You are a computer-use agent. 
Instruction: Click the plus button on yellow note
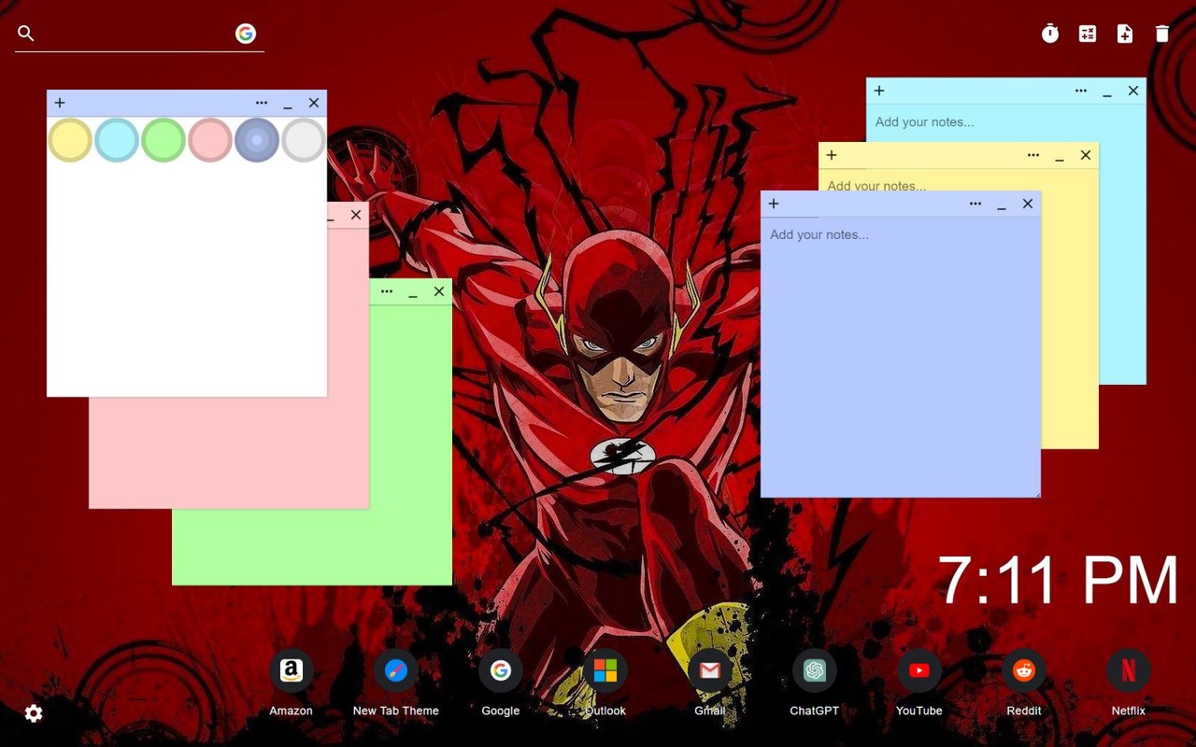(832, 155)
